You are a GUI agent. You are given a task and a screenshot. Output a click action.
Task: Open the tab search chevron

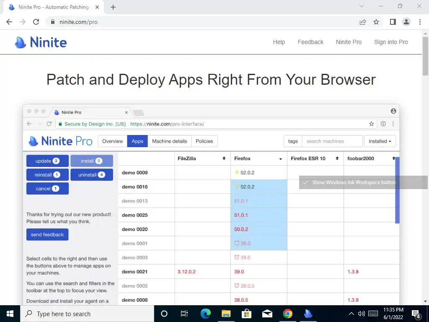click(x=362, y=6)
